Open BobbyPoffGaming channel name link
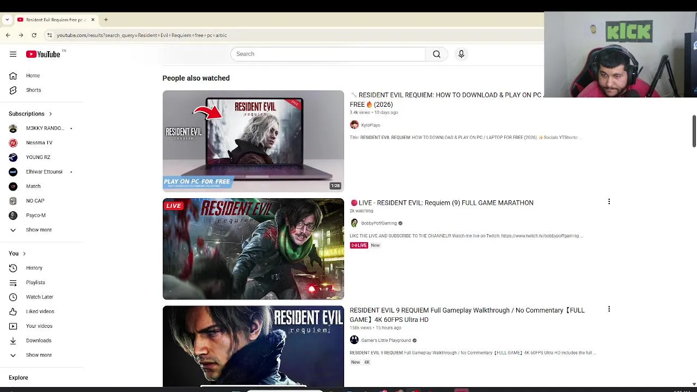The height and width of the screenshot is (392, 697). [378, 223]
